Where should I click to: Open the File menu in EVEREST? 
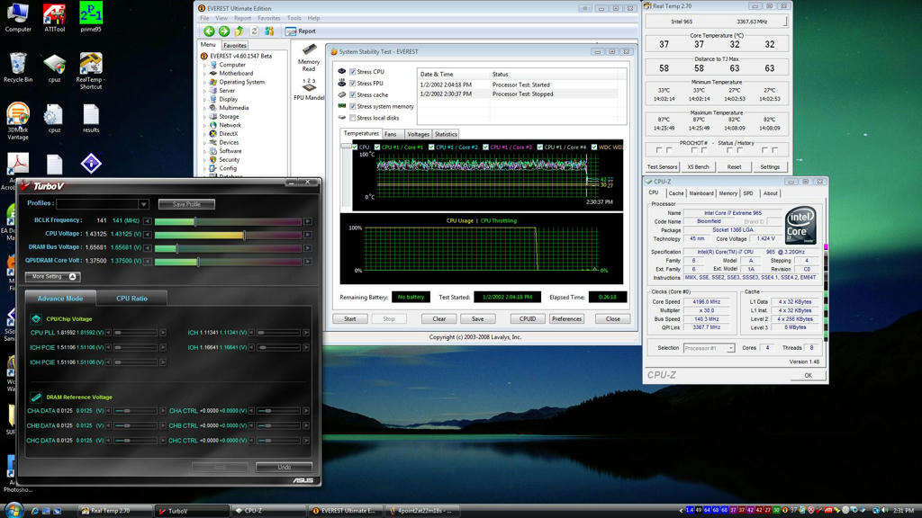click(204, 18)
